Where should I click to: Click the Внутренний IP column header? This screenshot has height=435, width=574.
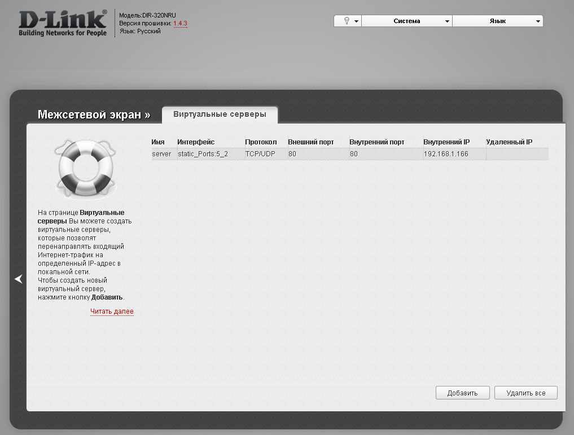pos(446,142)
